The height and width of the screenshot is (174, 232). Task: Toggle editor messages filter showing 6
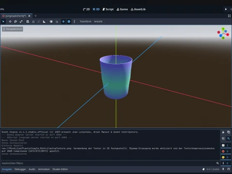[225, 163]
